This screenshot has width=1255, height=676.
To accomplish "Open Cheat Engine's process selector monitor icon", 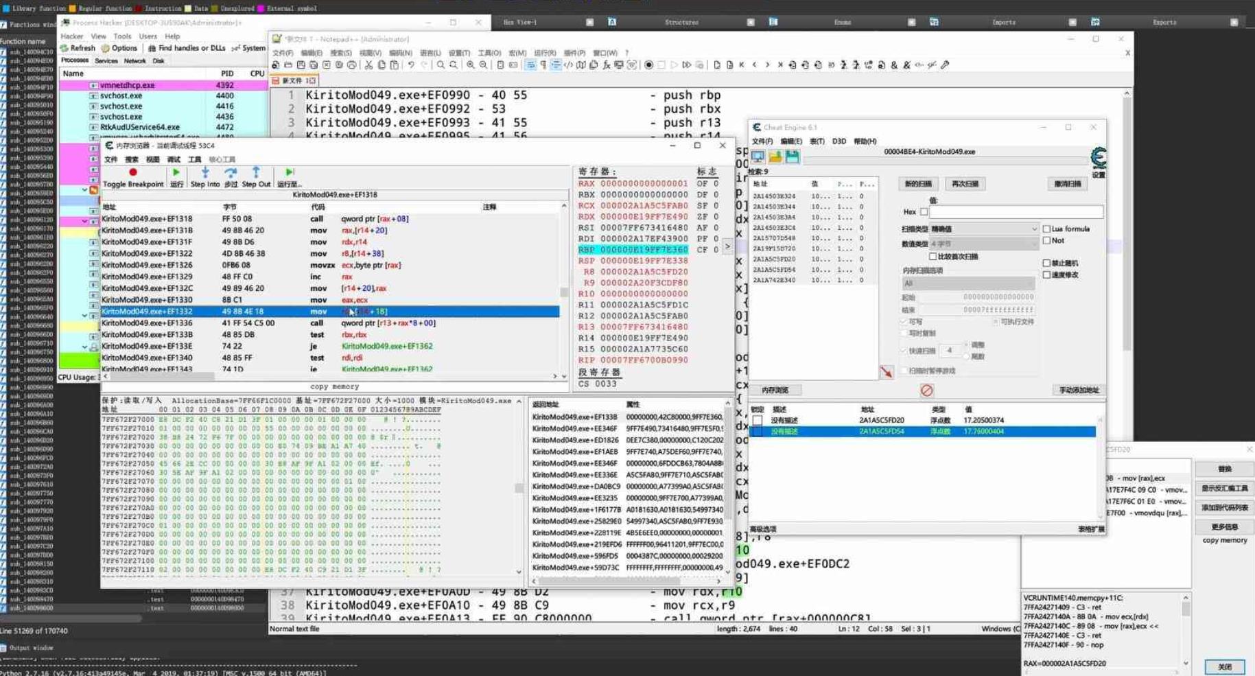I will click(x=758, y=157).
